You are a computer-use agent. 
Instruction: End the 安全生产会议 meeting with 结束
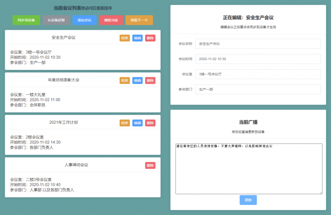pos(124,38)
